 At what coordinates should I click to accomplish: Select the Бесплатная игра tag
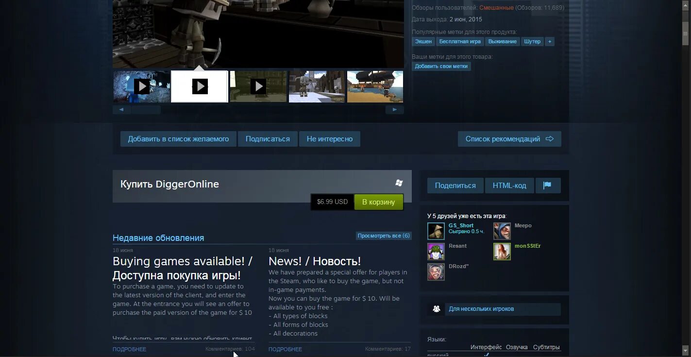coord(460,42)
